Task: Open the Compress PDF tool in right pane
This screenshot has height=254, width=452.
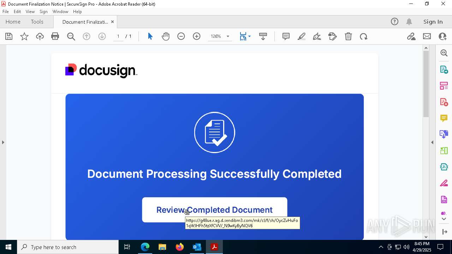Action: [x=444, y=167]
